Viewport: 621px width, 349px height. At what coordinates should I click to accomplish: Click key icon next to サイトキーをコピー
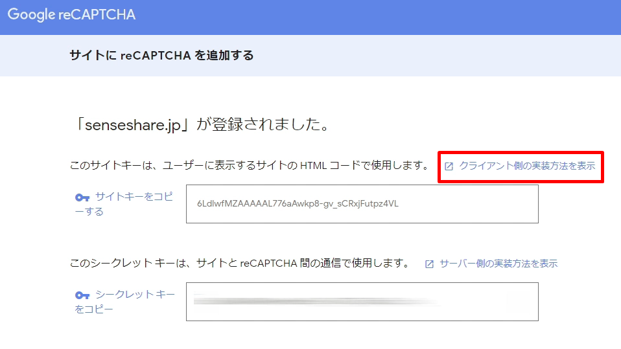82,197
